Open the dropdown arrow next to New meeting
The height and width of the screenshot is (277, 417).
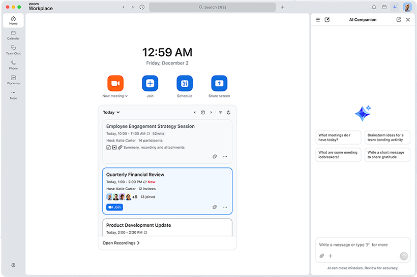(x=126, y=96)
